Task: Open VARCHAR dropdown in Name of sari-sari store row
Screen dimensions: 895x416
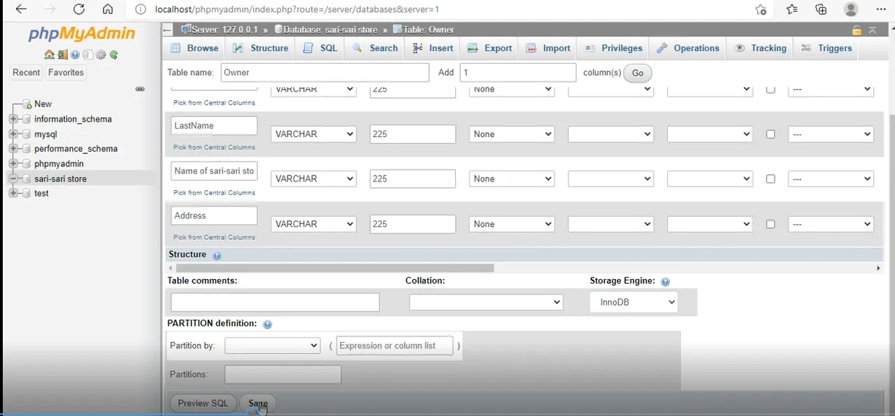Action: pos(313,179)
